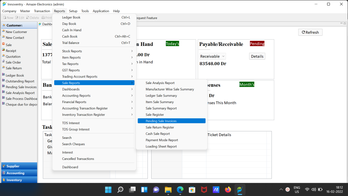Click Ticket Details column header
Image resolution: width=348 pixels, height=196 pixels.
point(219,135)
